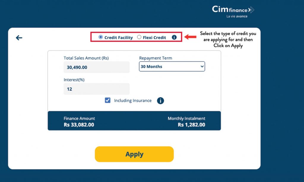Click the 'La vie avance' tagline

[x=237, y=16]
